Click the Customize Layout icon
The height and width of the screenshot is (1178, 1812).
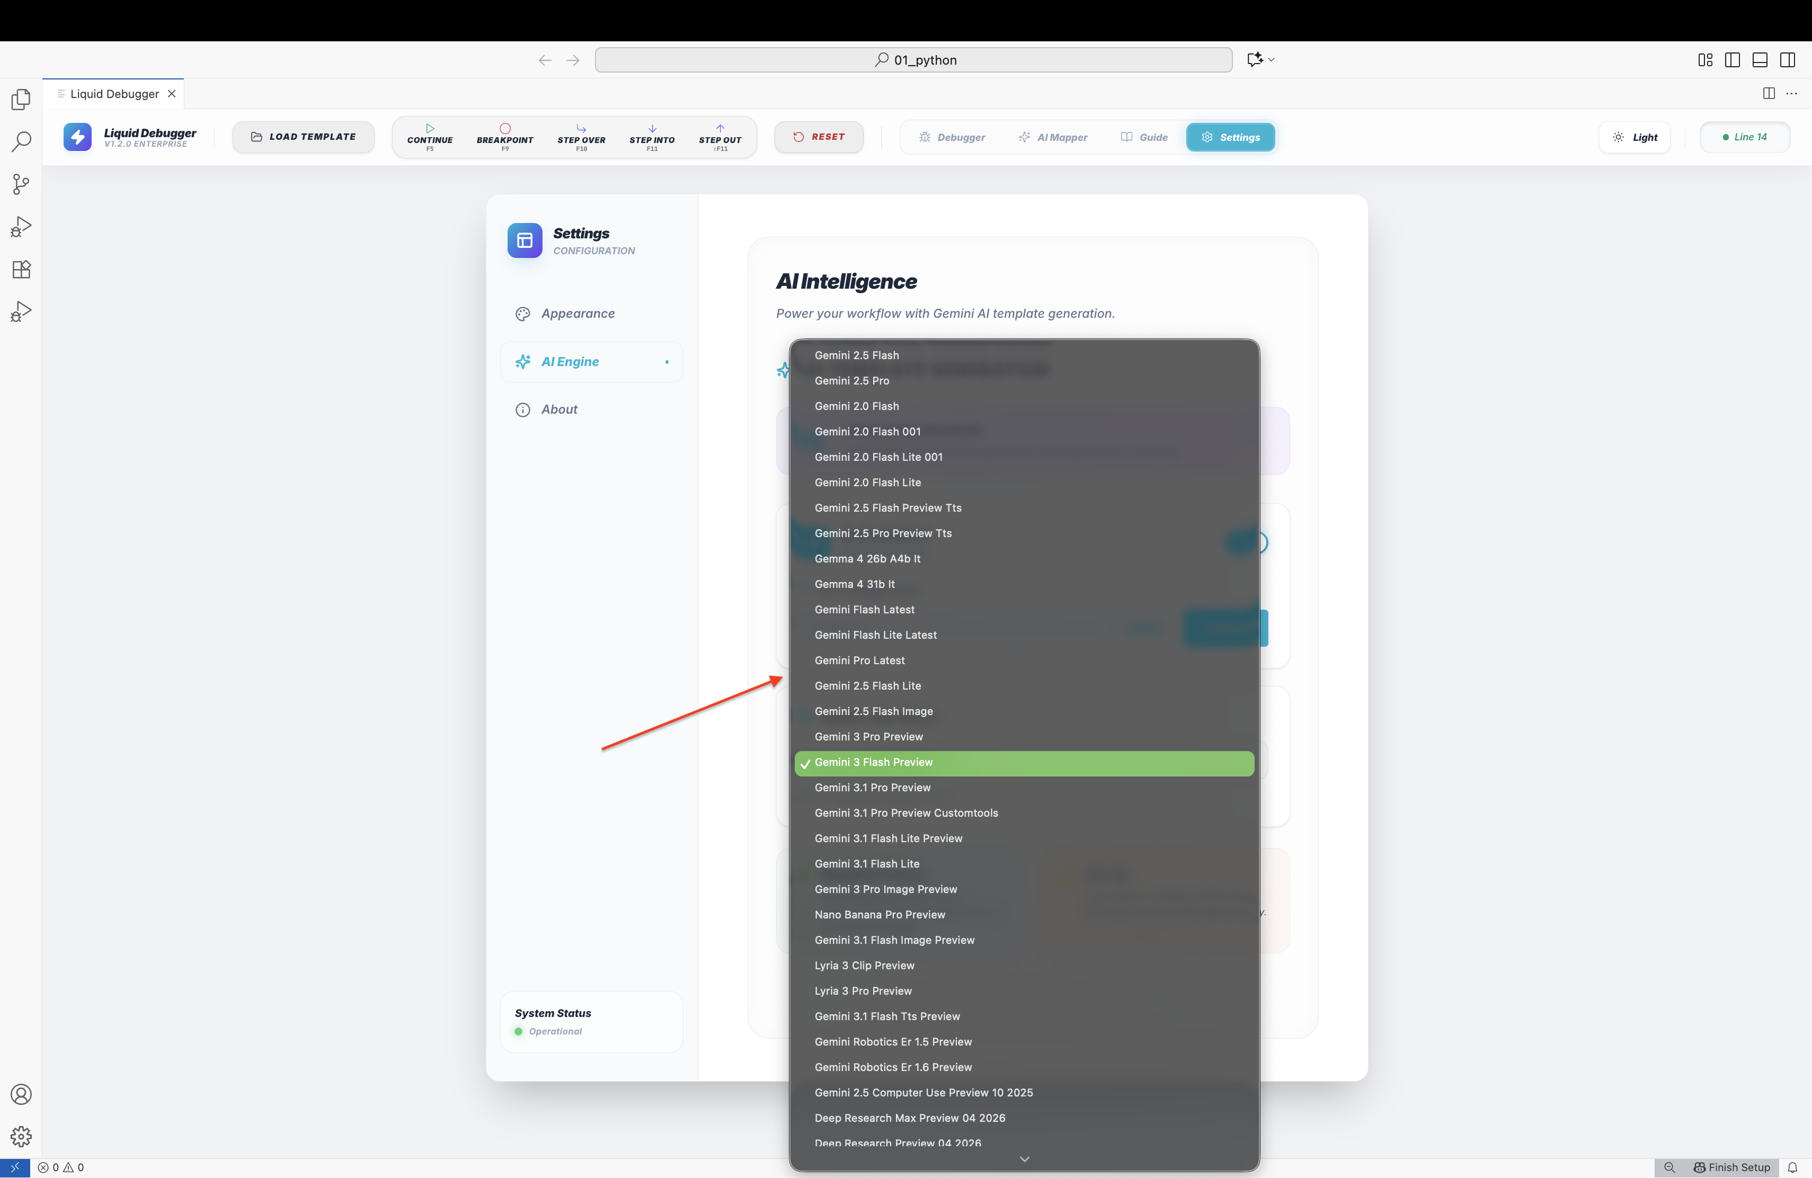(x=1706, y=60)
